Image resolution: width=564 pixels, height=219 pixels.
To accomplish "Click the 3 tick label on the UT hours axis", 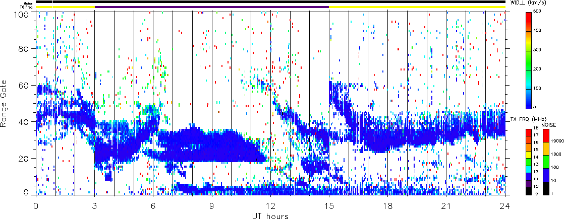I will [94, 206].
